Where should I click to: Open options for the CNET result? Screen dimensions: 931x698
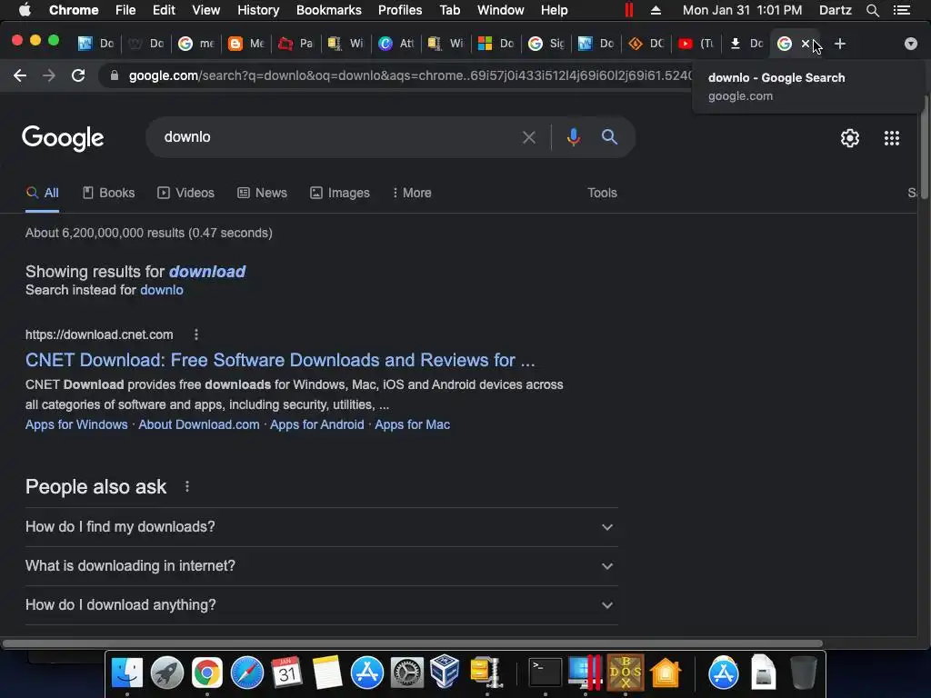click(196, 334)
